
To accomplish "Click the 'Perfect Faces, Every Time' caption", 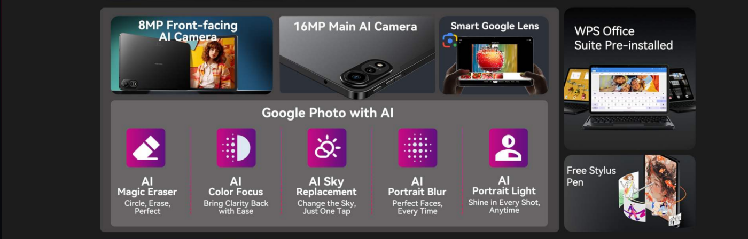I will pos(417,208).
